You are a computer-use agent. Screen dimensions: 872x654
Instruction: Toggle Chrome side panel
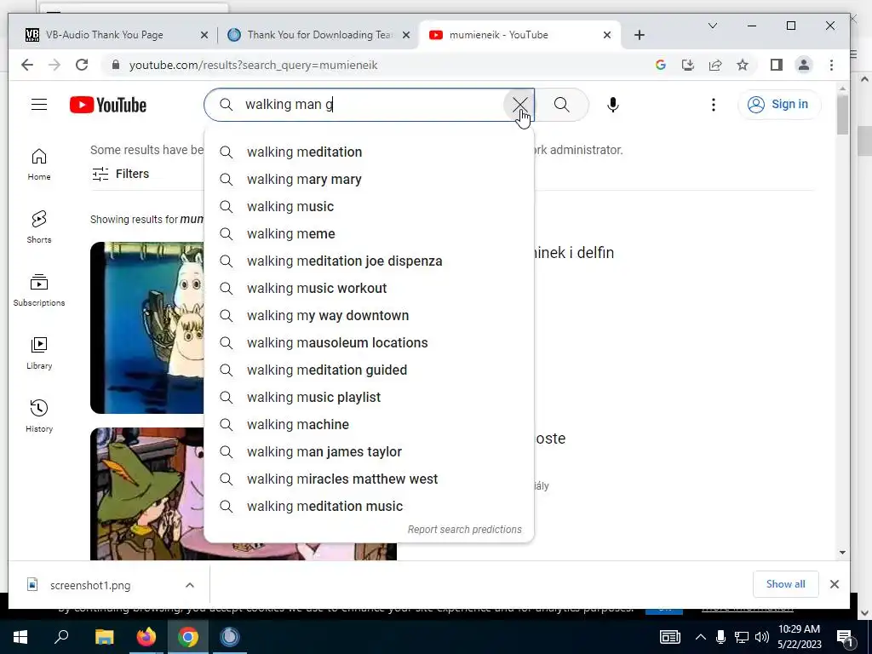777,65
